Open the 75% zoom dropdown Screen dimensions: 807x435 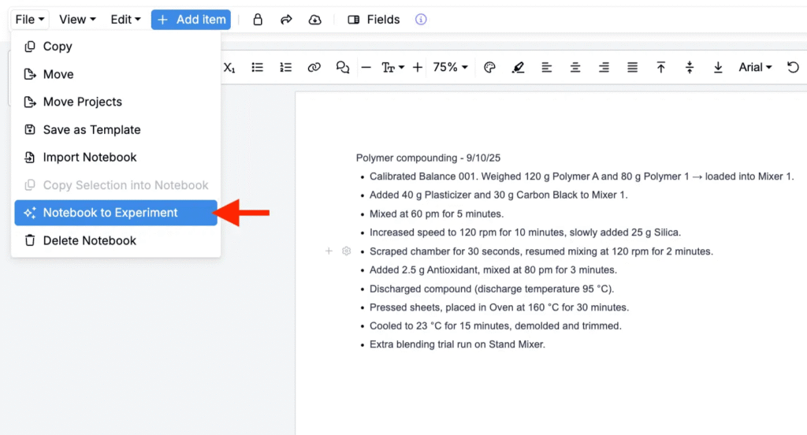(x=451, y=68)
